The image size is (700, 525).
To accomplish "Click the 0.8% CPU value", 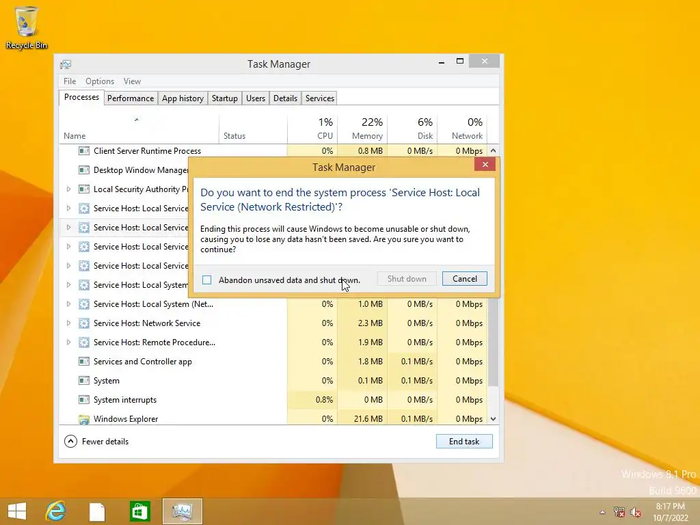I will pyautogui.click(x=325, y=400).
